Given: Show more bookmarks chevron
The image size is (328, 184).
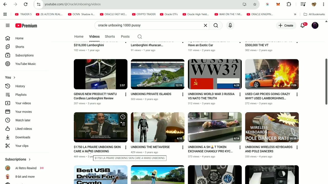Looking at the screenshot, I should click(x=295, y=14).
